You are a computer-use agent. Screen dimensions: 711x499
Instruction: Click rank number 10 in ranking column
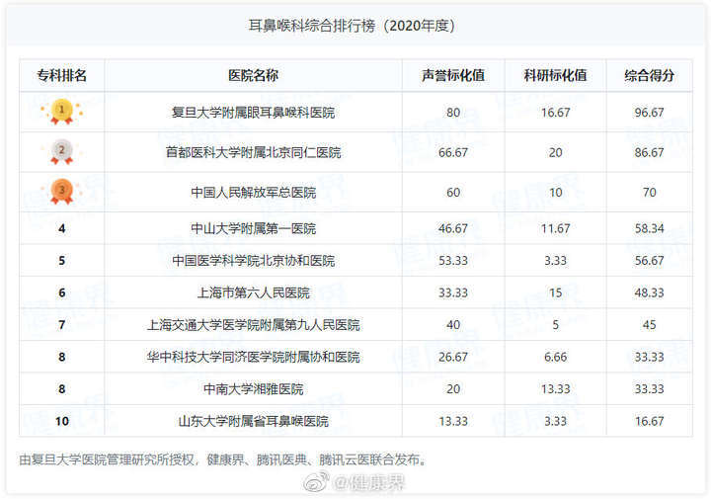click(61, 421)
